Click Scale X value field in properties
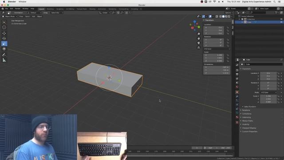The width and height of the screenshot is (284, 160). [268, 96]
